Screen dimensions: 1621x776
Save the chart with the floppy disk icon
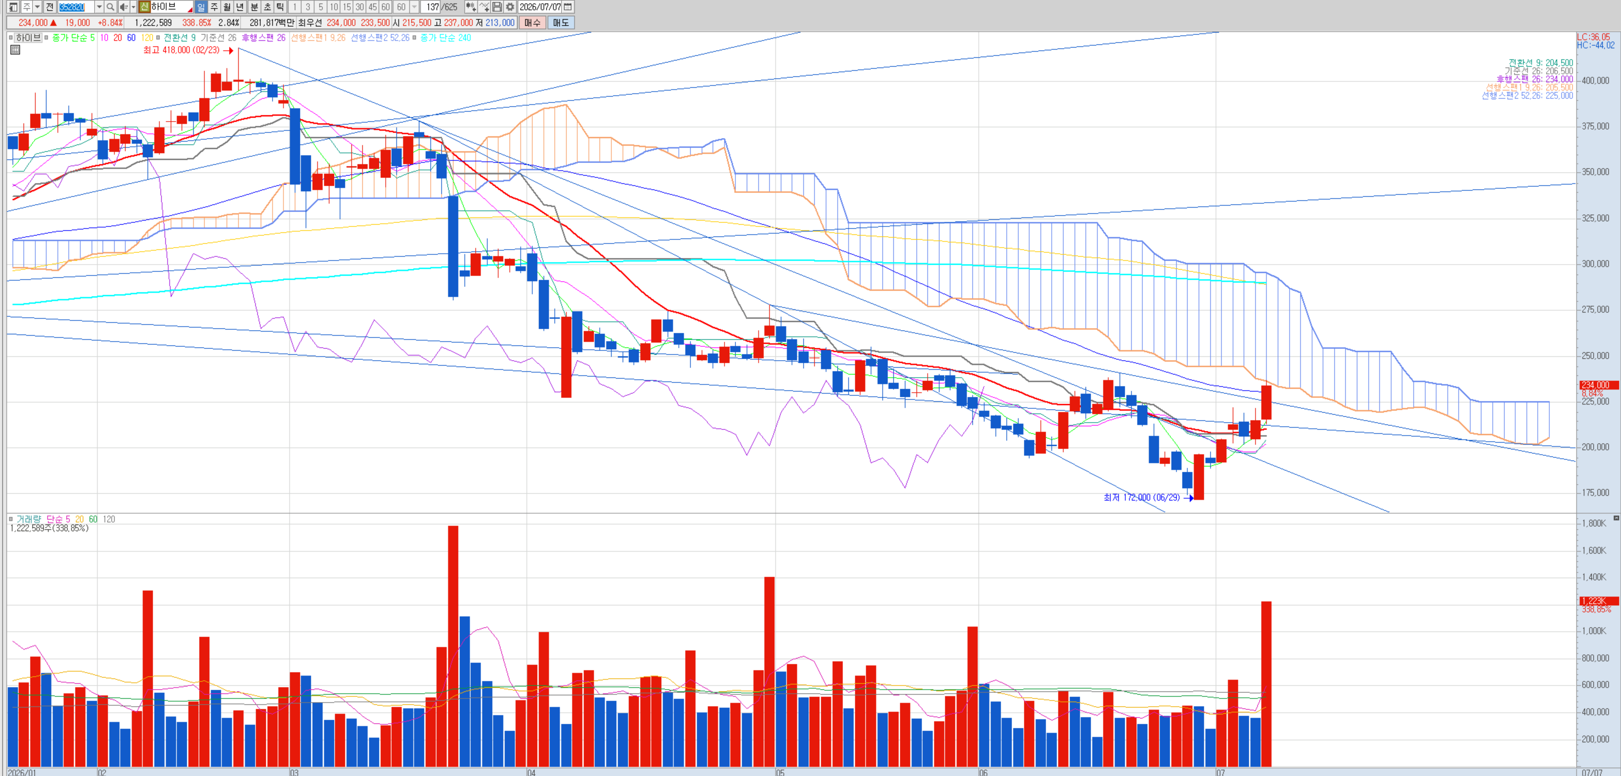pos(497,7)
